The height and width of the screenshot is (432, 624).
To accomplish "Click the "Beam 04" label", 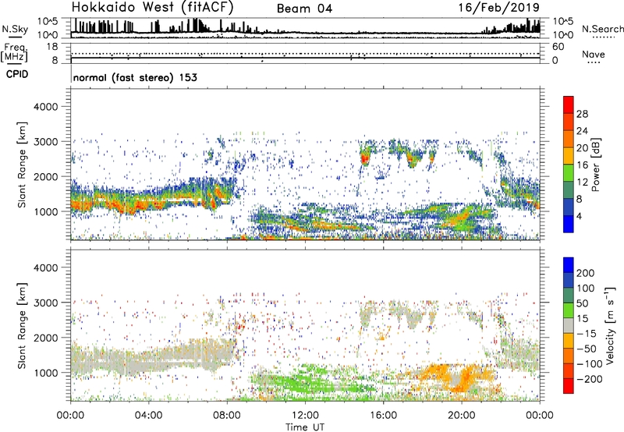I will [x=304, y=9].
